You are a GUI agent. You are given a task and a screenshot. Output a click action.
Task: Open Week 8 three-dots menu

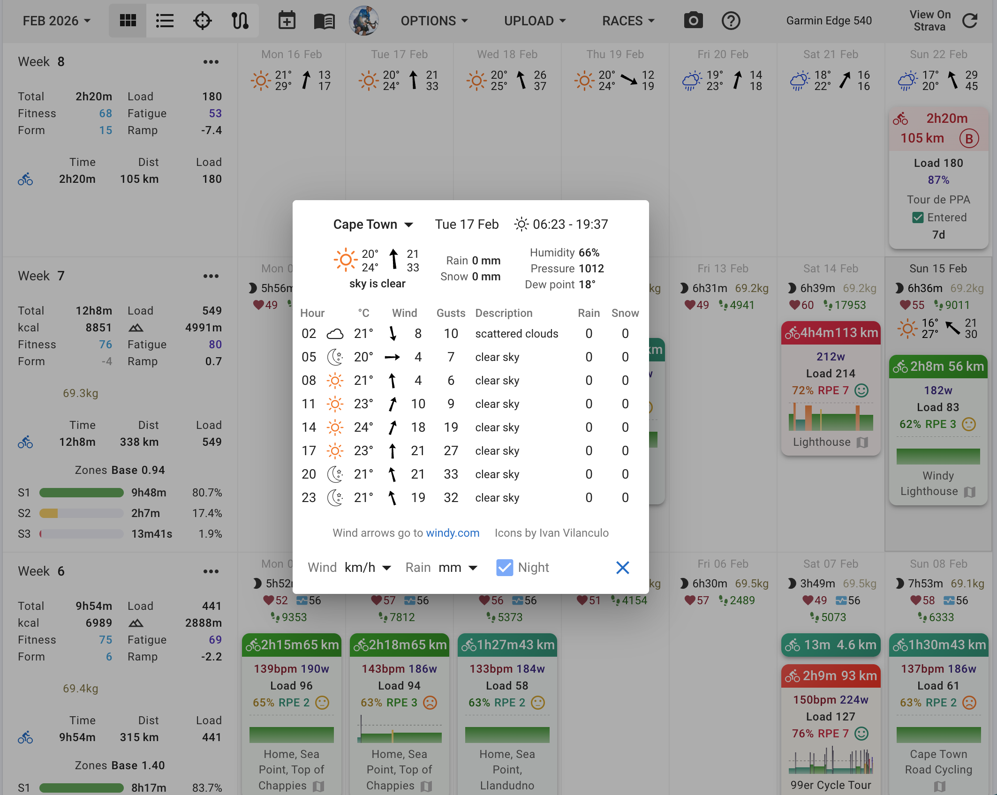[211, 62]
